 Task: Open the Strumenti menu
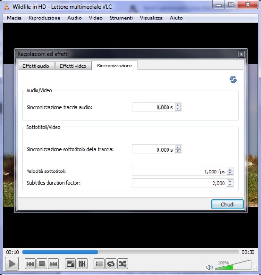[121, 18]
